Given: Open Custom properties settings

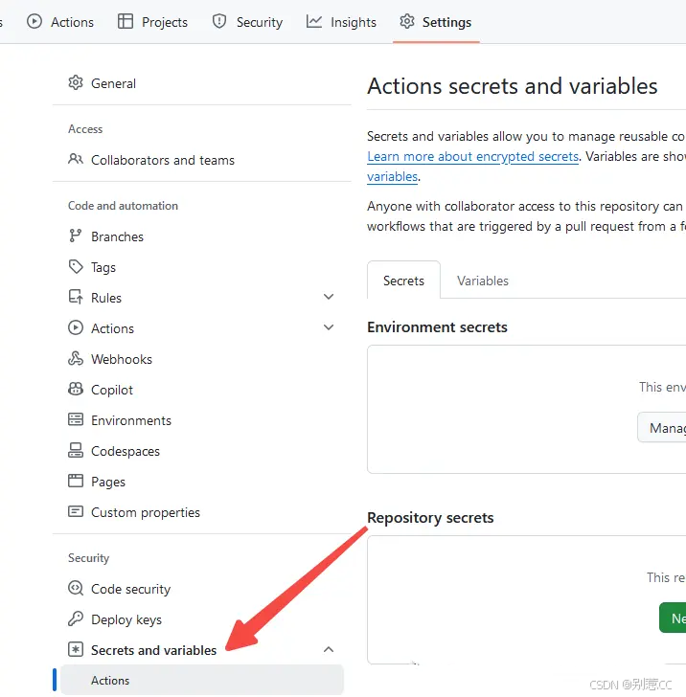Looking at the screenshot, I should point(202,512).
